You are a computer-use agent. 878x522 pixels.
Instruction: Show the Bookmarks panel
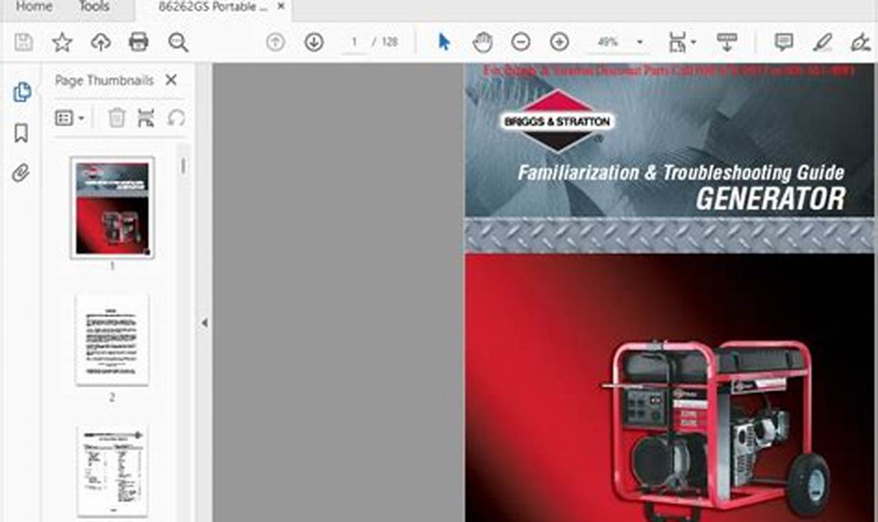tap(21, 134)
